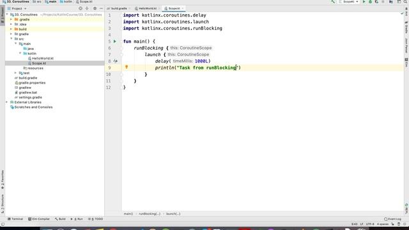Viewport: 409px width, 230px height.
Task: Expand External Libraries node
Action: (7, 102)
